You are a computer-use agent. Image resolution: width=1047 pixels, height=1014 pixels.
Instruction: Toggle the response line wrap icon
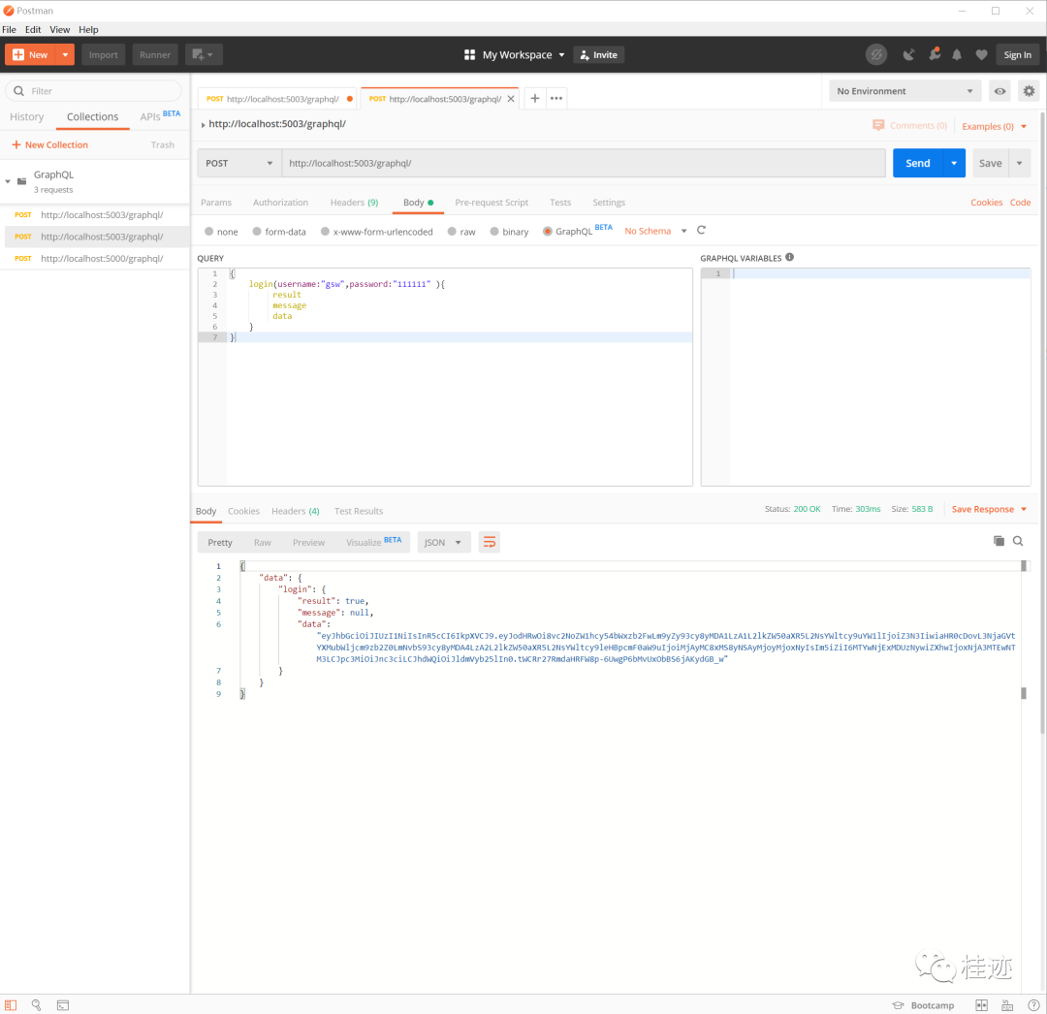490,542
